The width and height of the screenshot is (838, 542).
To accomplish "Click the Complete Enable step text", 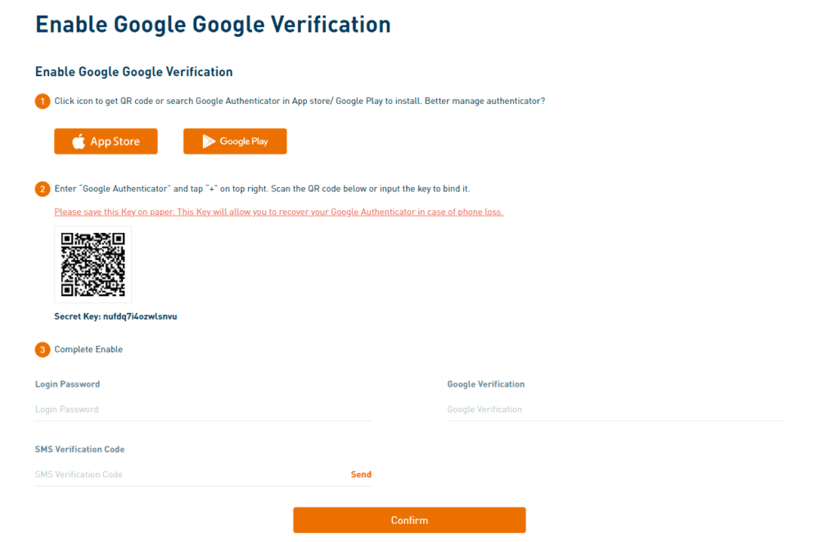I will click(x=88, y=350).
